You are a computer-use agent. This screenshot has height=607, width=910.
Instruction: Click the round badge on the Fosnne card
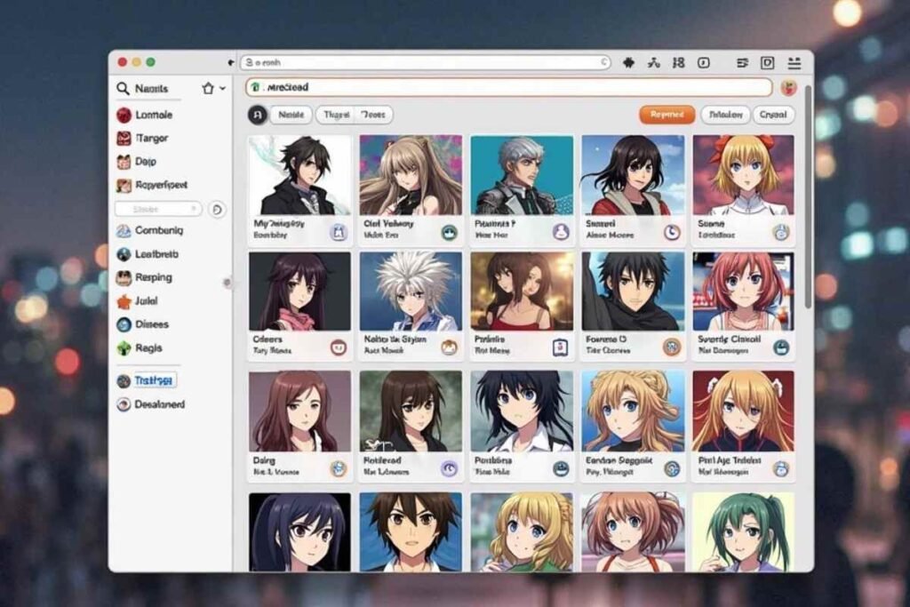point(672,347)
